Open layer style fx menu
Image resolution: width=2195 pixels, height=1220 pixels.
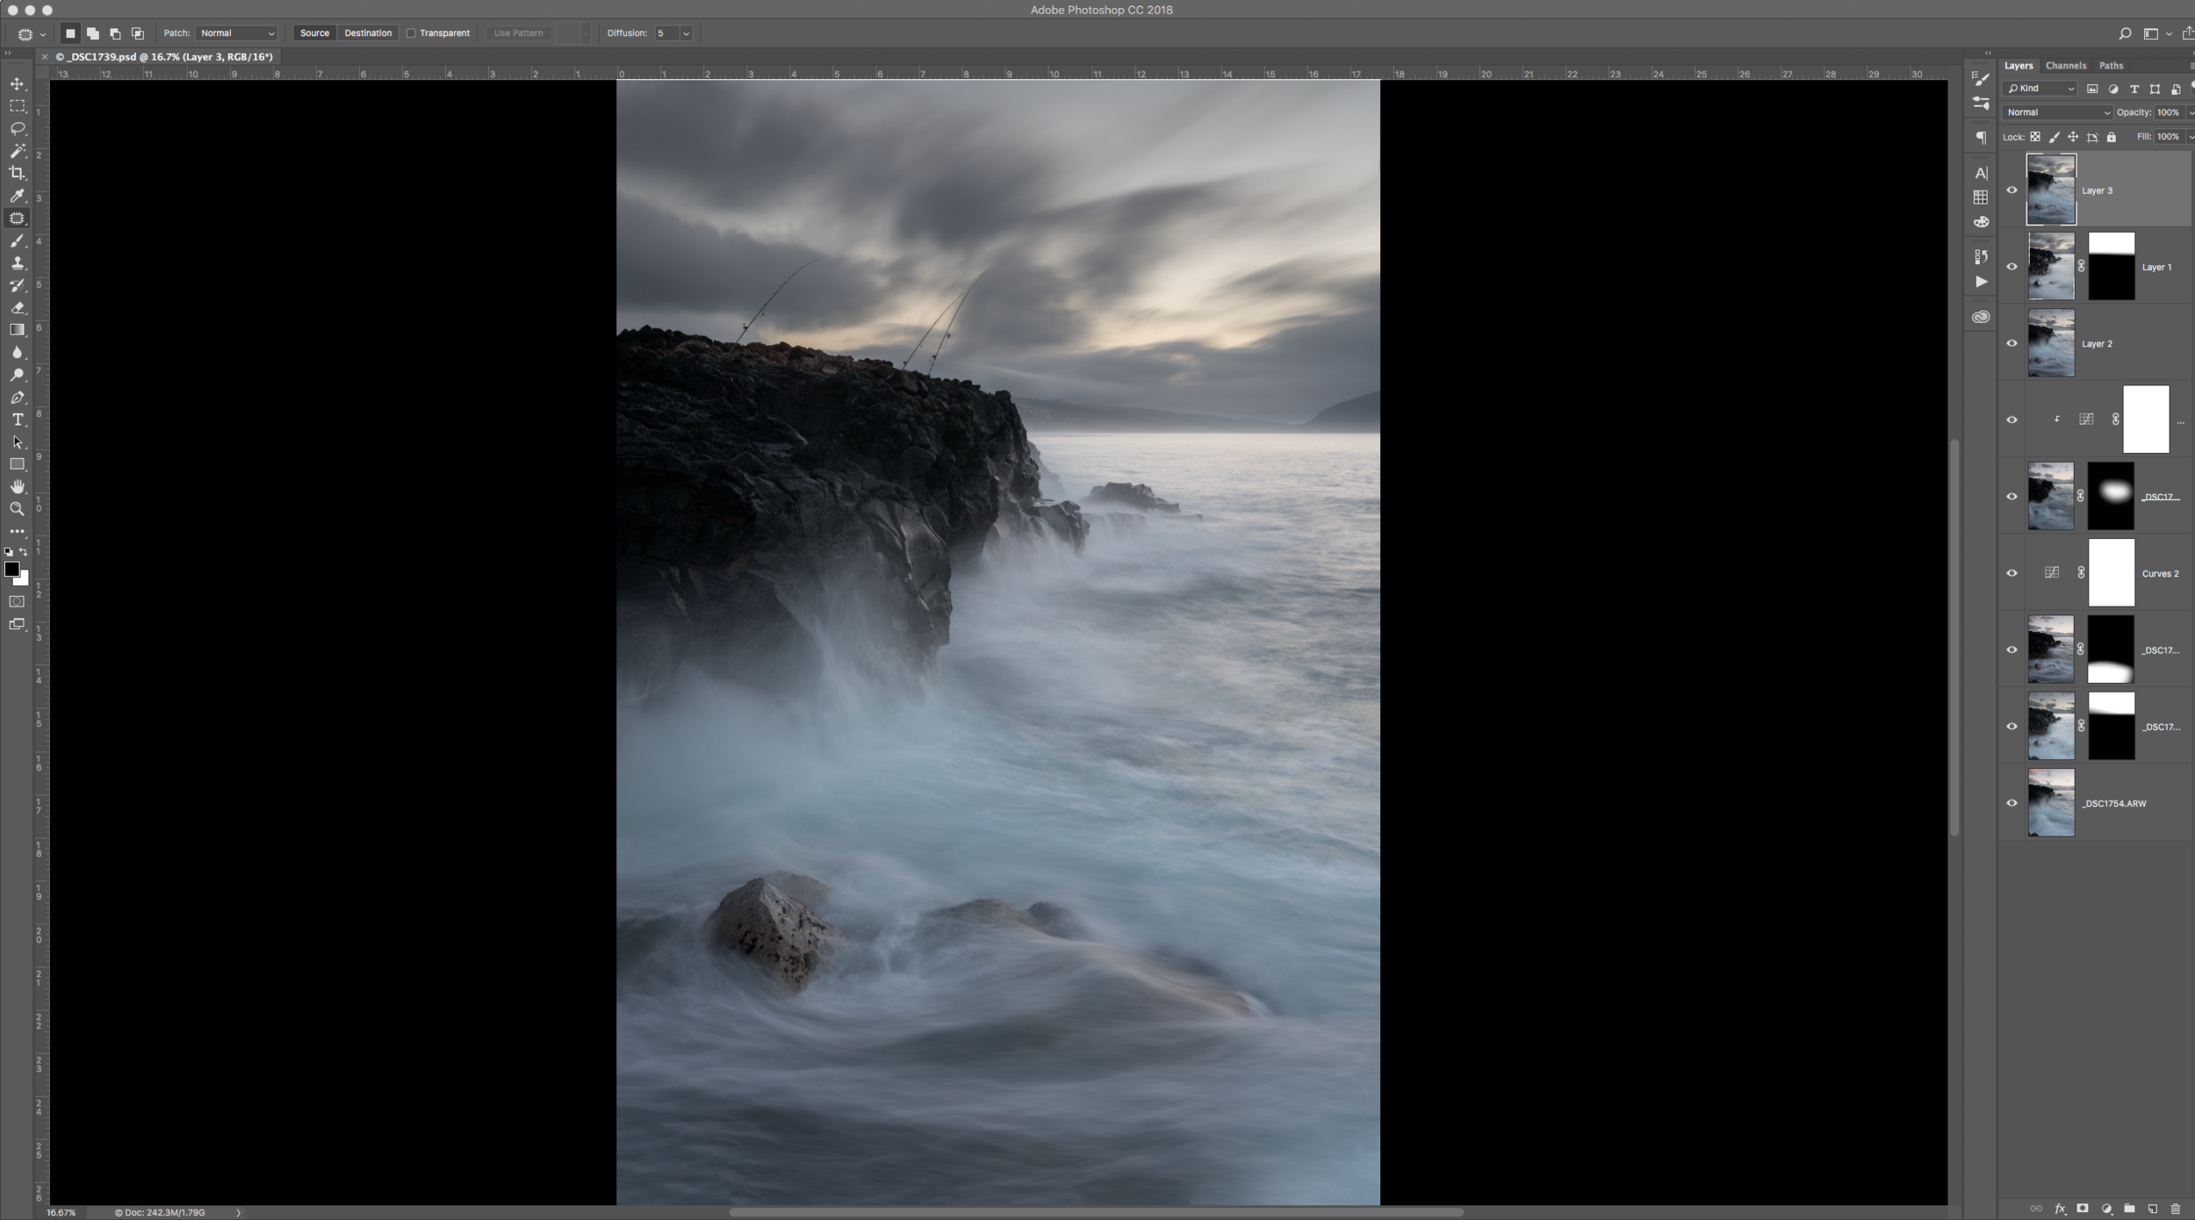(x=2060, y=1209)
